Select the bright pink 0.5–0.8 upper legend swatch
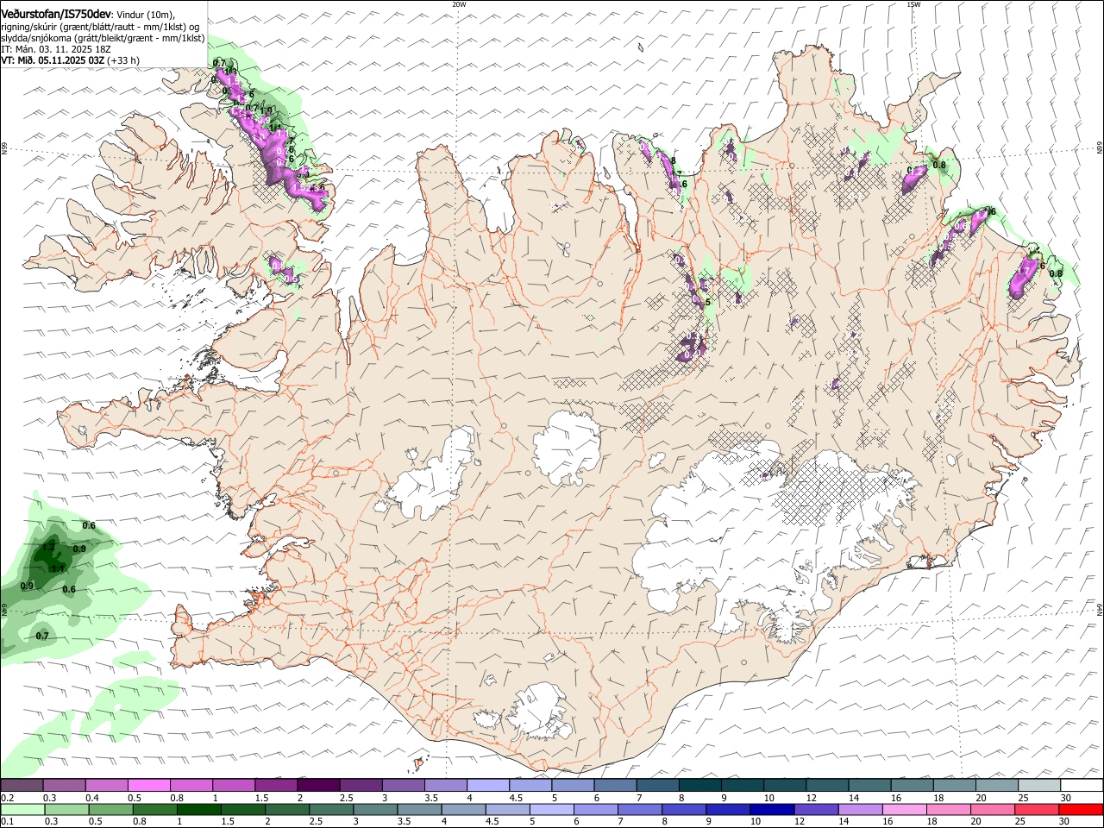1104x828 pixels. 148,786
